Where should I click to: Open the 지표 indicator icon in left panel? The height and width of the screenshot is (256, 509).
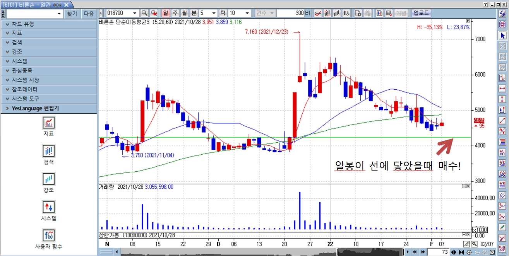click(49, 123)
